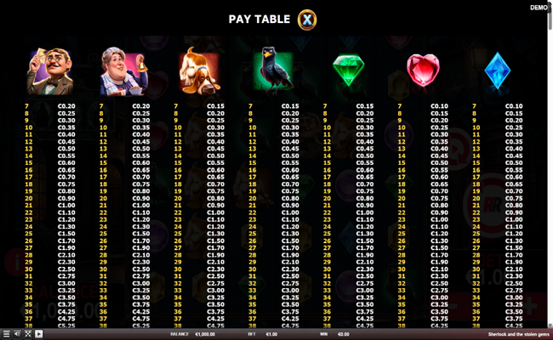The height and width of the screenshot is (340, 553).
Task: Click the €0.50 payout for 14 raven symbols
Action: 290,156
